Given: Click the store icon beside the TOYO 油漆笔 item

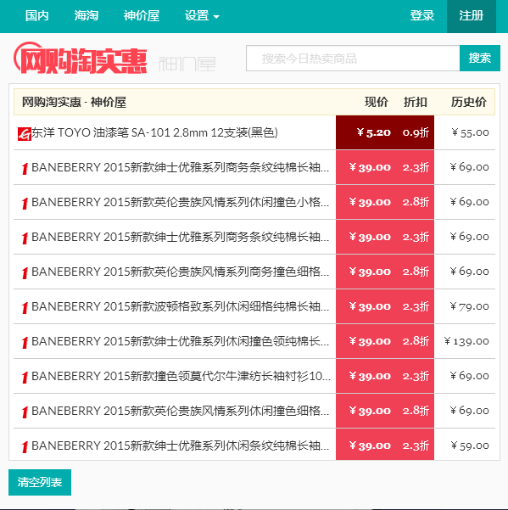Looking at the screenshot, I should 25,134.
